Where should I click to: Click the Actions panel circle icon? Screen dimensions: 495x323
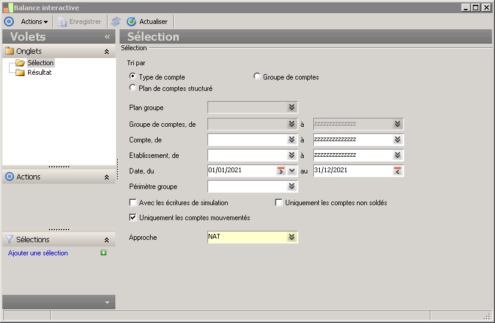click(x=10, y=176)
